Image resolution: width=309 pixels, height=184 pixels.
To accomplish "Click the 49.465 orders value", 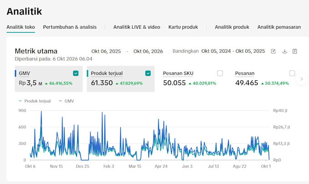I will [x=247, y=83].
